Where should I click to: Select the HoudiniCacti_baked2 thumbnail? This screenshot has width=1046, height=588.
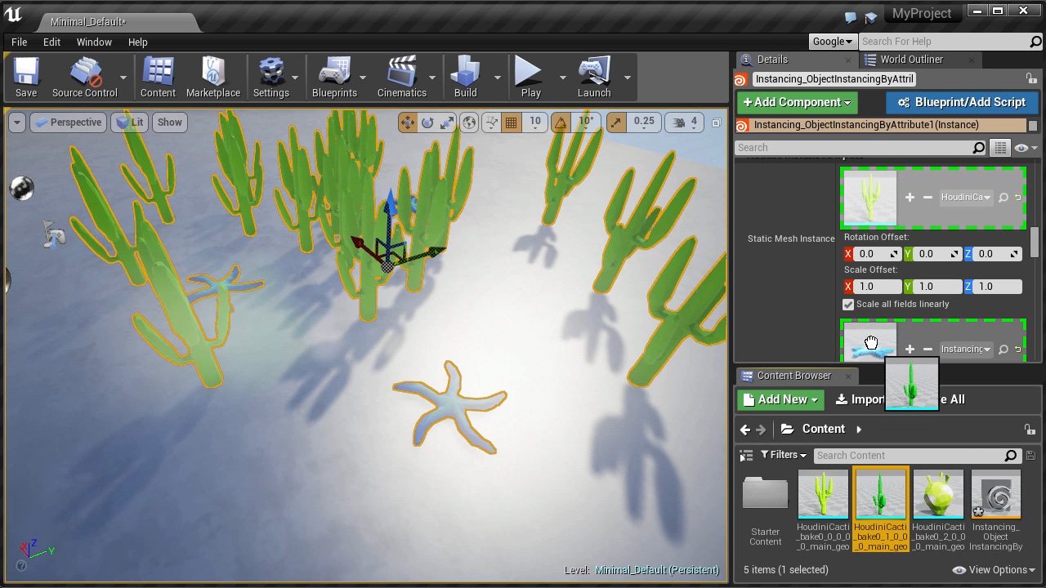(x=937, y=494)
